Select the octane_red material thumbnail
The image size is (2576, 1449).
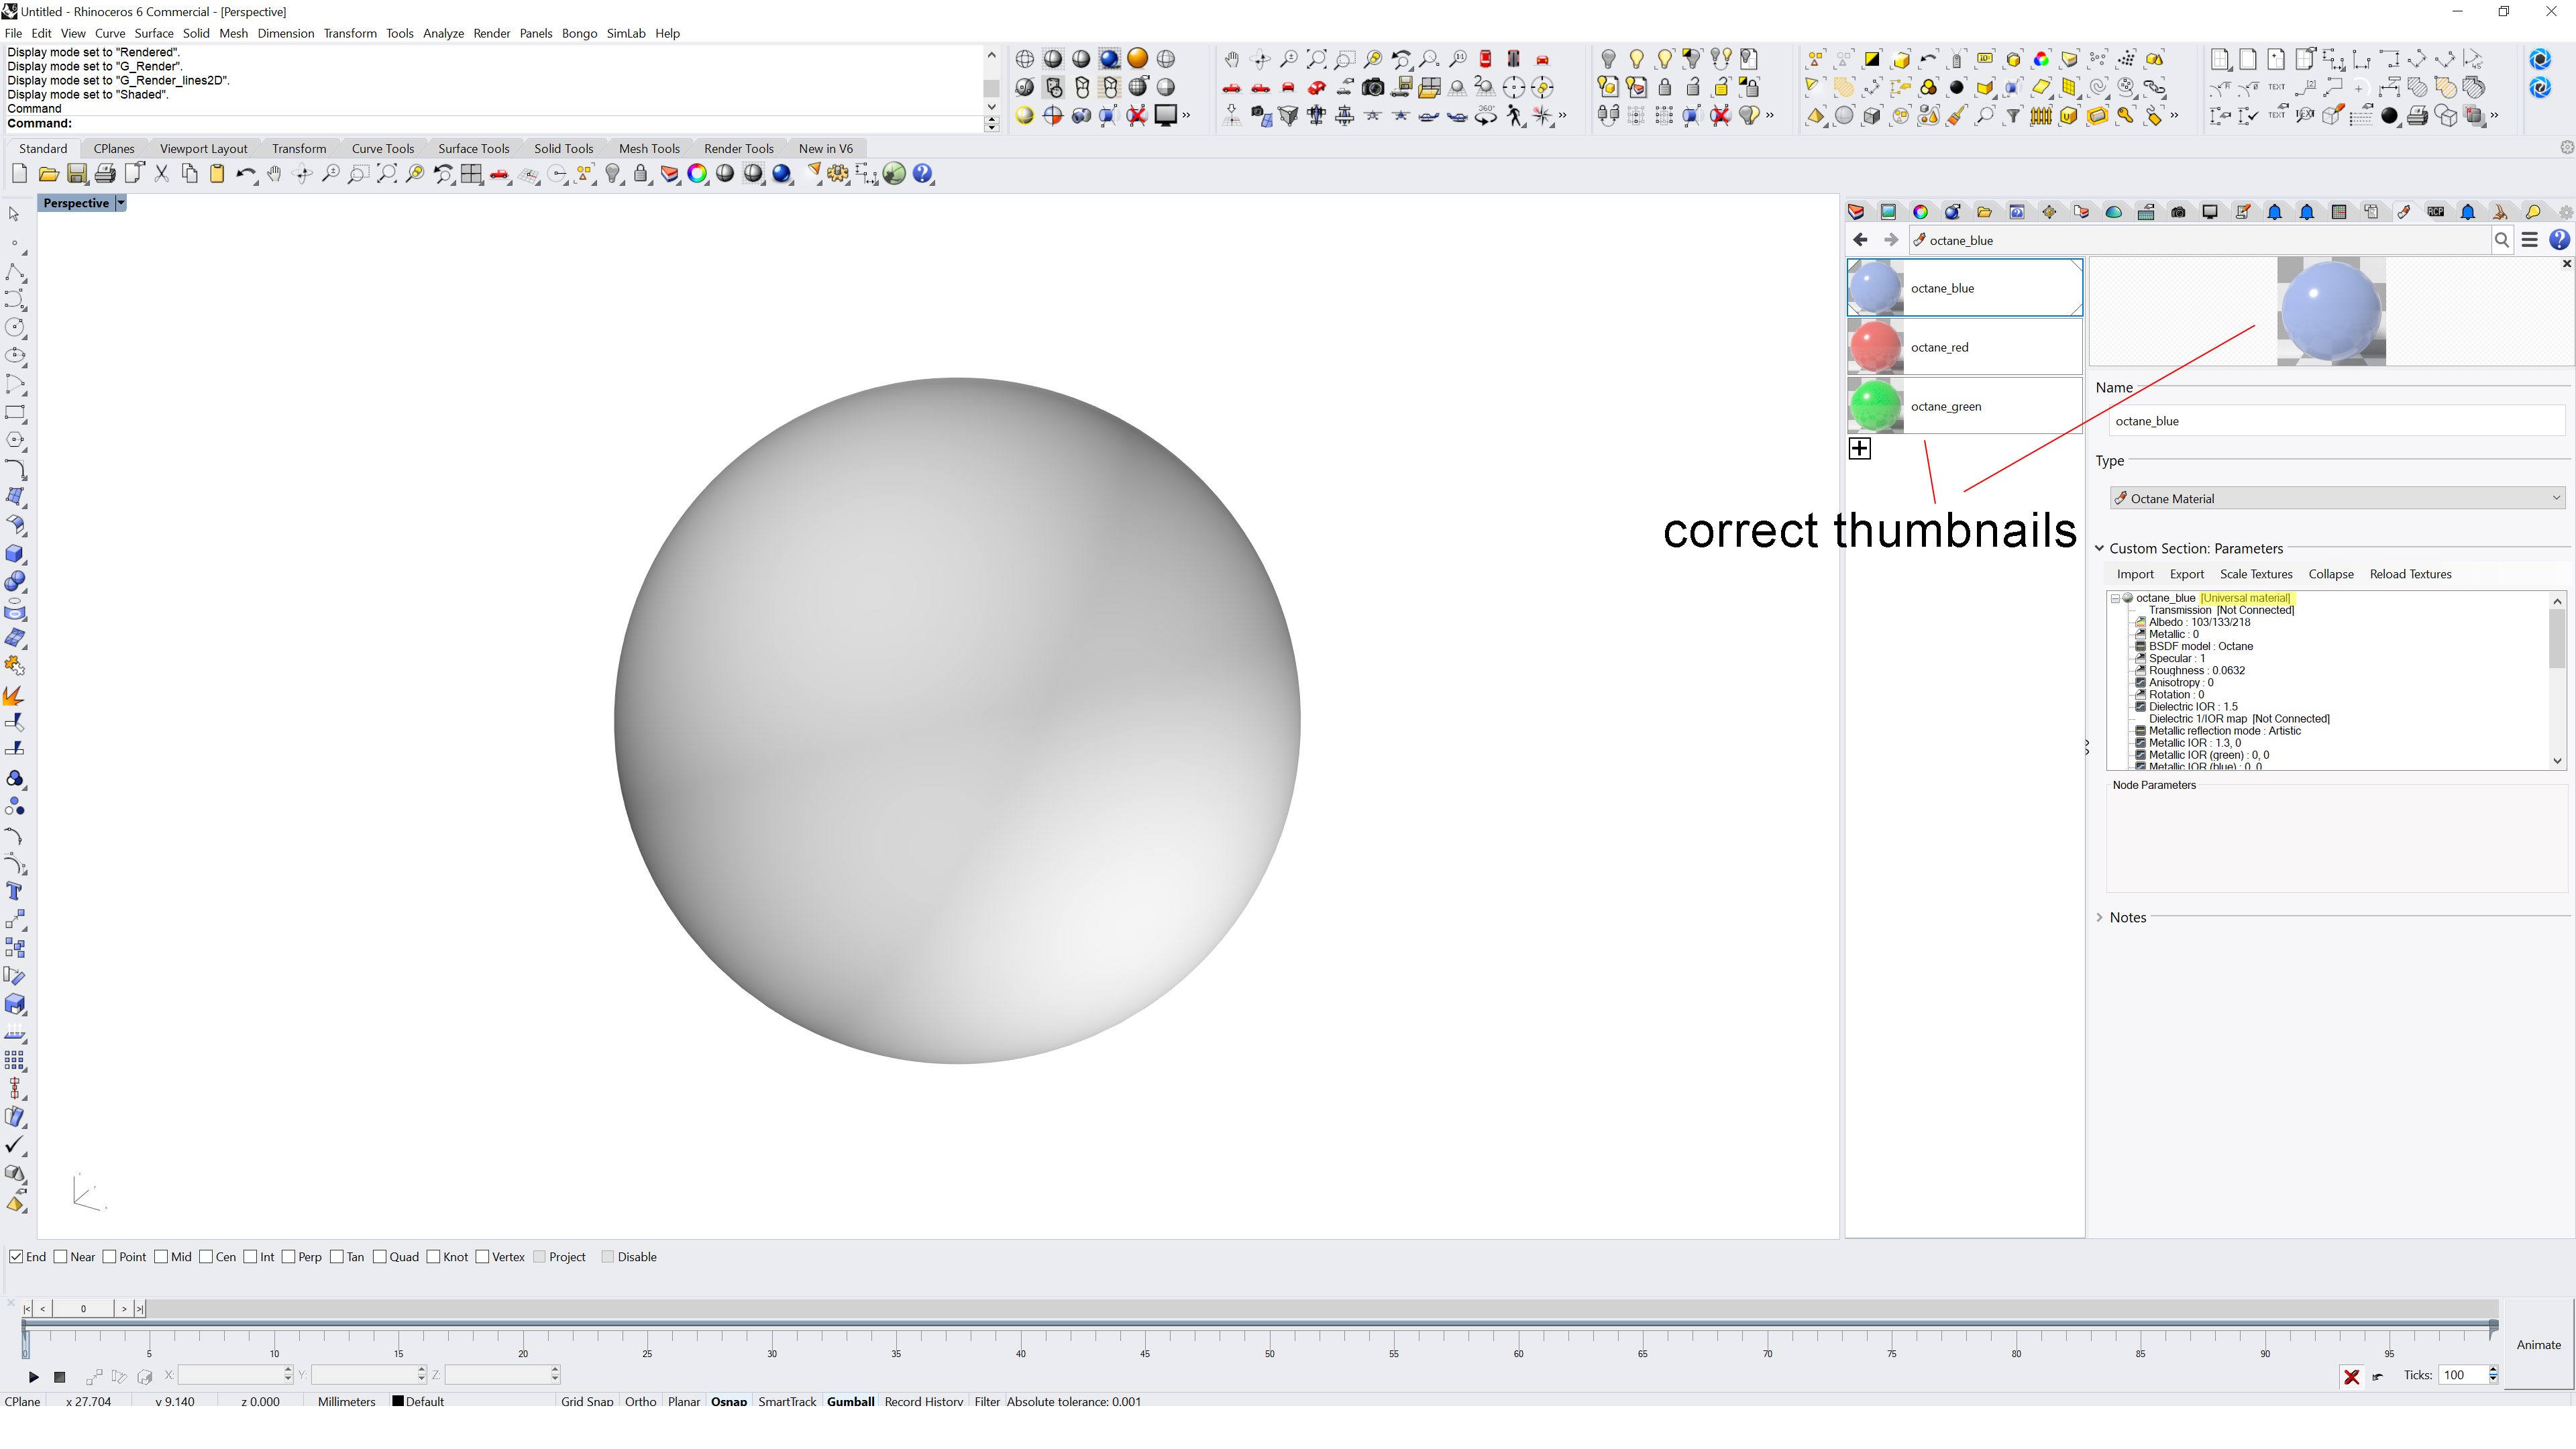pos(1875,347)
